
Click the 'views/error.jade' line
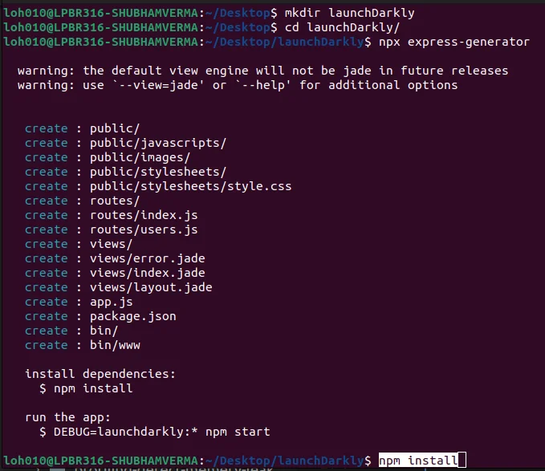[115, 258]
